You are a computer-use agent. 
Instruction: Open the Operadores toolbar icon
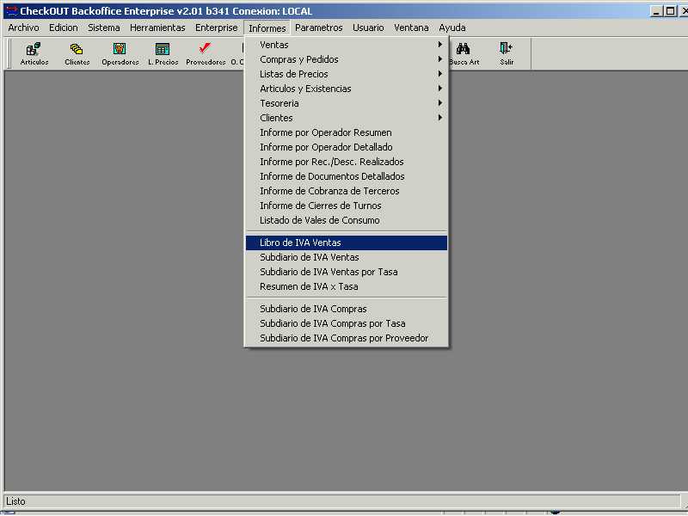click(x=120, y=54)
